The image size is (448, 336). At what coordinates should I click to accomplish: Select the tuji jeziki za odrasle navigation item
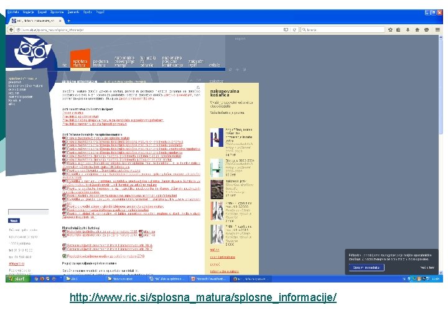(x=147, y=62)
